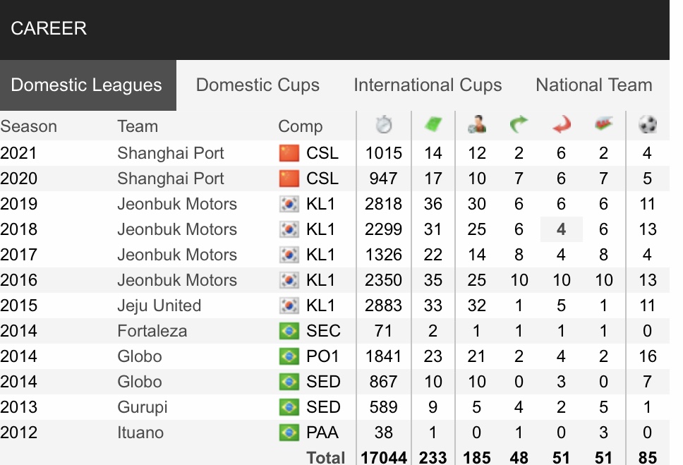This screenshot has height=465, width=683.
Task: Click the soccer ball goals icon
Action: pos(648,125)
